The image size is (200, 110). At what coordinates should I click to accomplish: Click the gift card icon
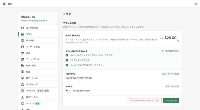point(22,84)
